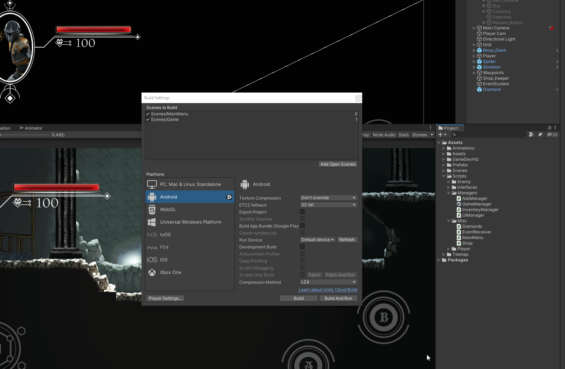Viewport: 565px width, 369px height.
Task: Collapse the Misc folder
Action: (449, 221)
